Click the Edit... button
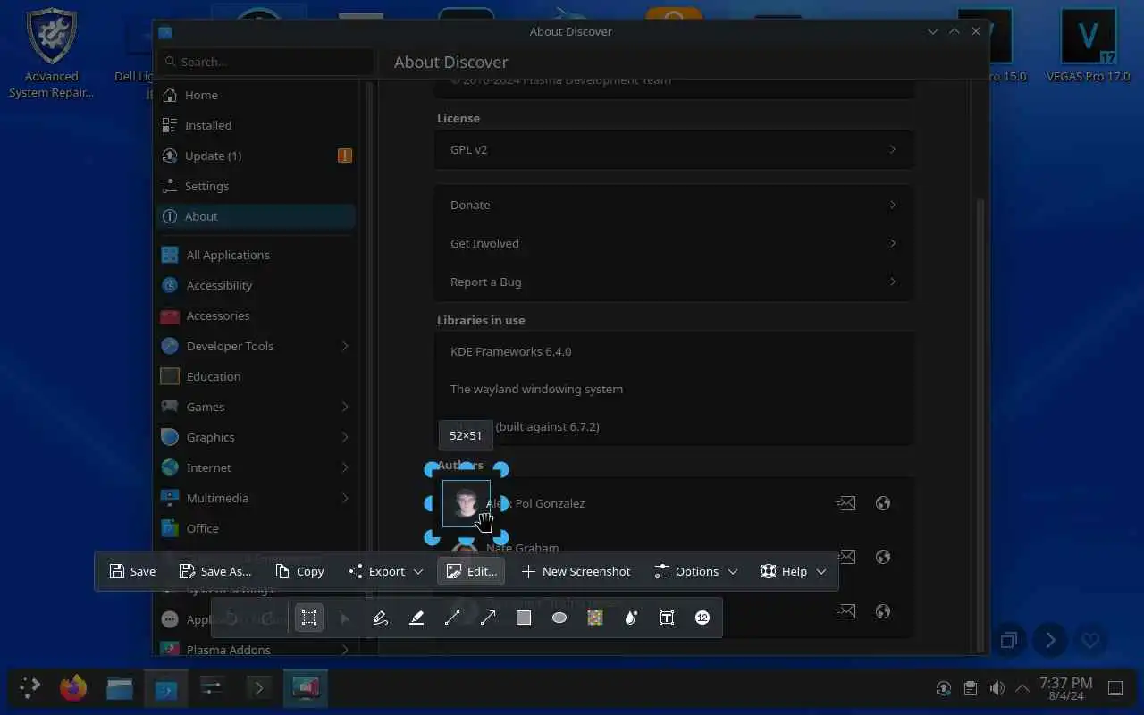The width and height of the screenshot is (1144, 715). click(x=471, y=571)
